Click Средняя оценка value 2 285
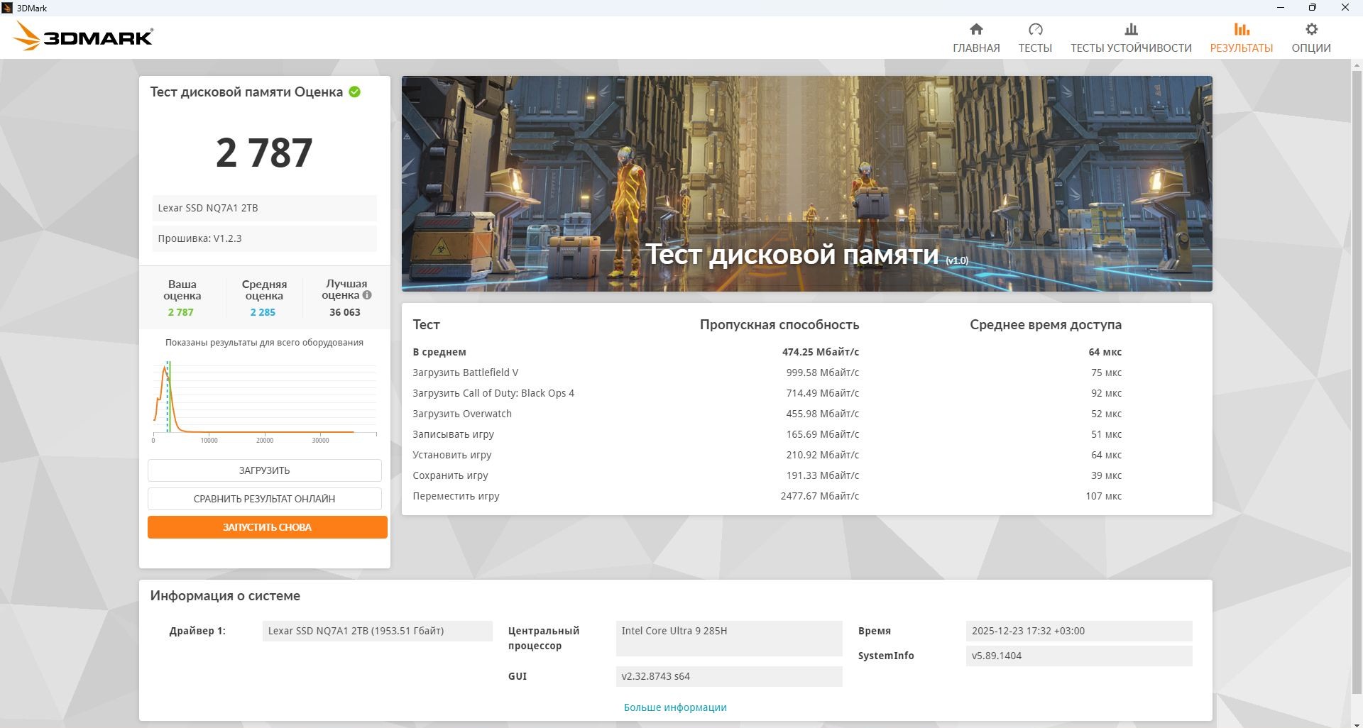This screenshot has width=1363, height=728. [x=263, y=312]
